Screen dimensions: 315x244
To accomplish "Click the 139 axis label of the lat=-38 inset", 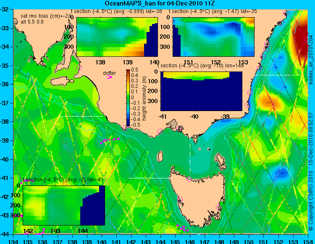I will pos(128,62).
